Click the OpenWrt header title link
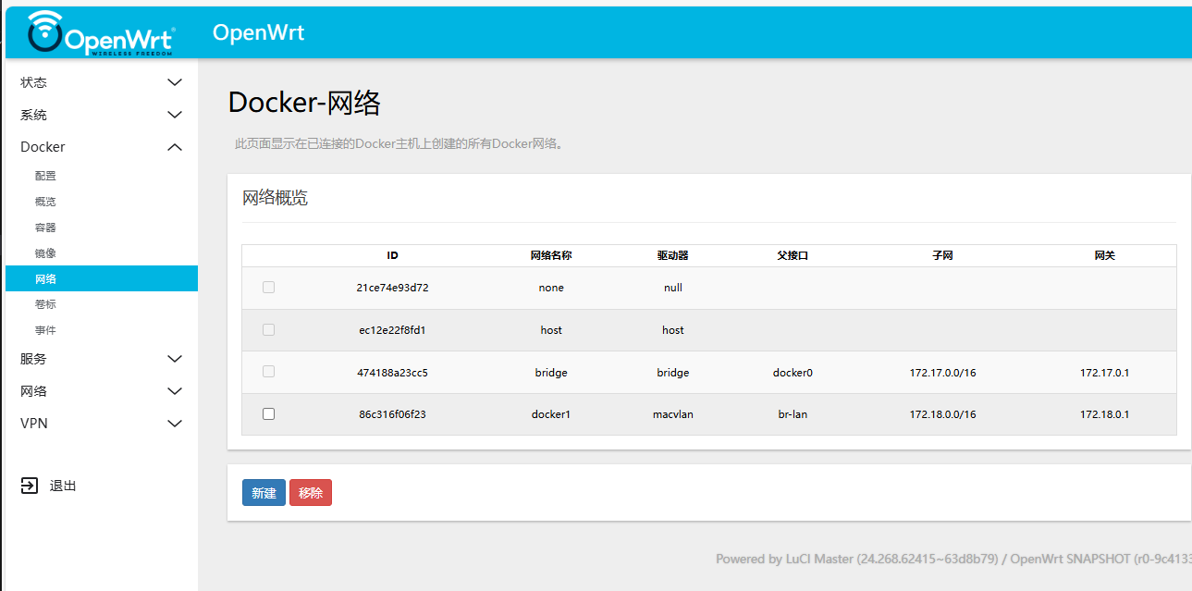Viewport: 1192px width, 591px height. [x=258, y=32]
